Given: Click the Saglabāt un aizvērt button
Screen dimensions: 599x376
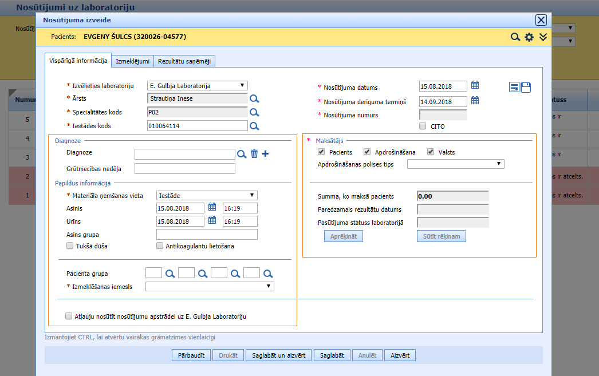Looking at the screenshot, I should 279,355.
